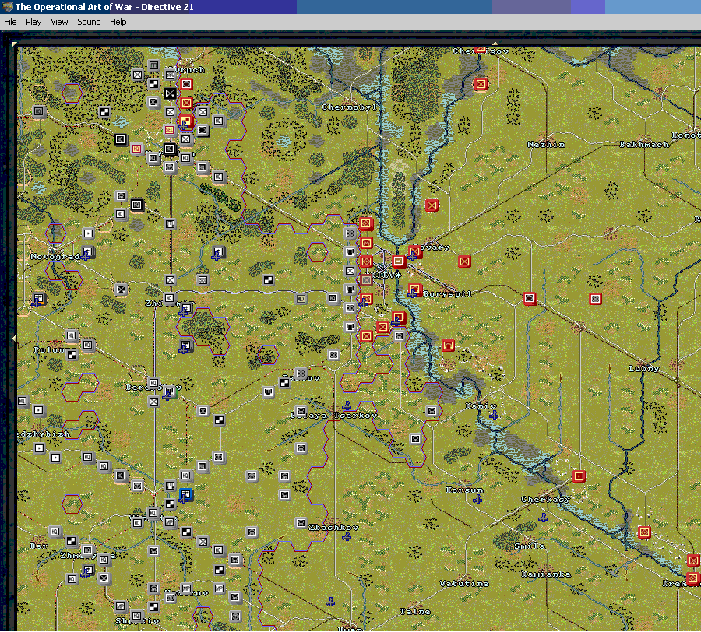Select the topmost gray unit above Ovruch
The height and width of the screenshot is (632, 701).
153,65
